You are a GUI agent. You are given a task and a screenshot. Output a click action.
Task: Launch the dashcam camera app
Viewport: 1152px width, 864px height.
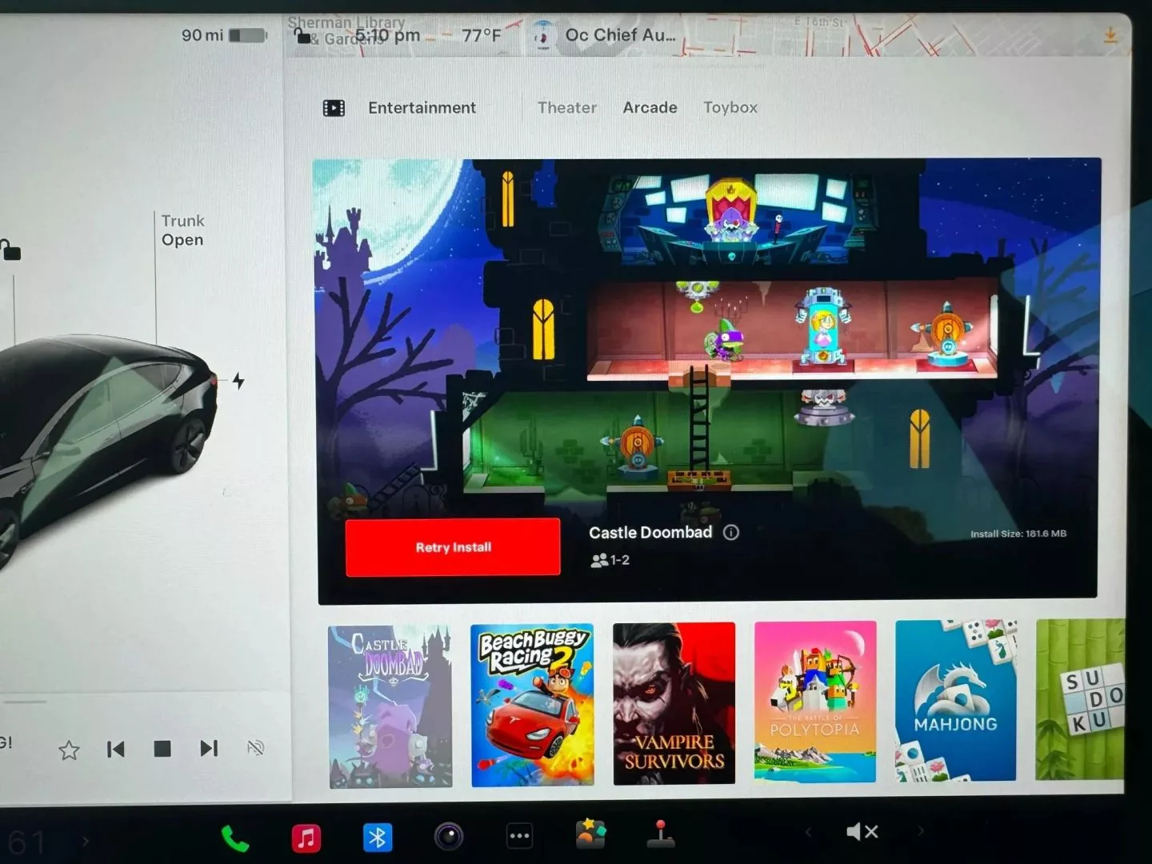448,837
